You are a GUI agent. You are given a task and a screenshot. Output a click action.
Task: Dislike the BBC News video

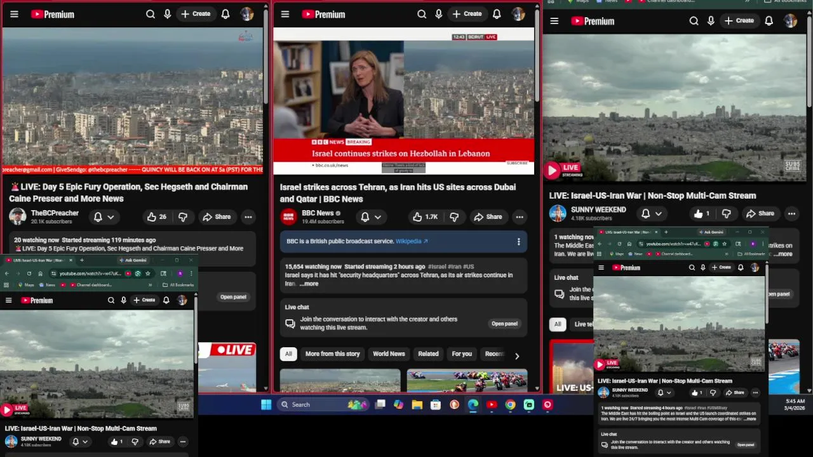click(x=454, y=217)
